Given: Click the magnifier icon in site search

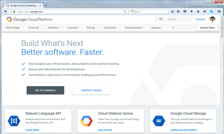Looking at the screenshot, I should pos(161,19).
